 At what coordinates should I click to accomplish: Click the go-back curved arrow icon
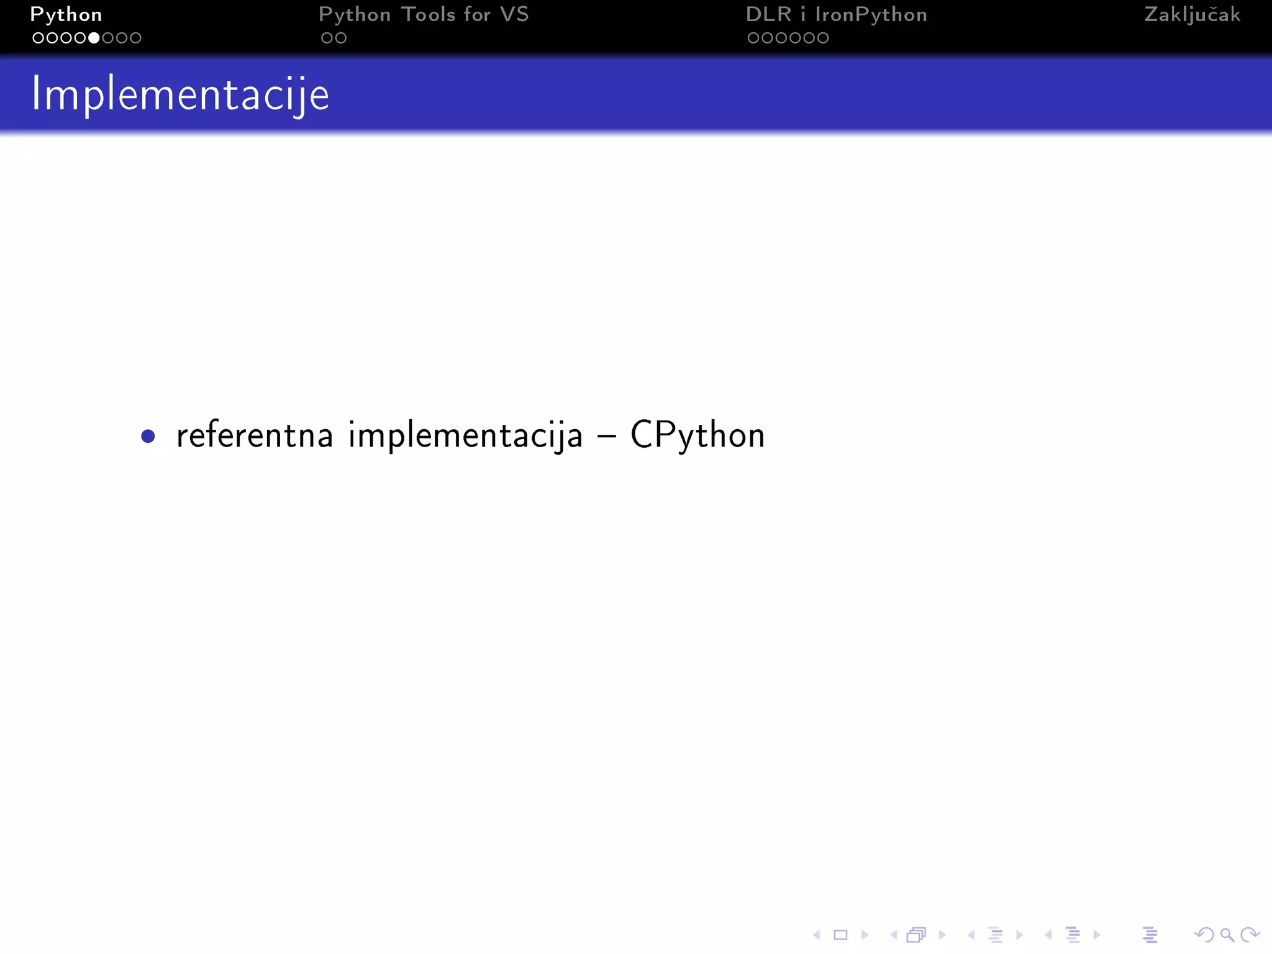pos(1204,935)
